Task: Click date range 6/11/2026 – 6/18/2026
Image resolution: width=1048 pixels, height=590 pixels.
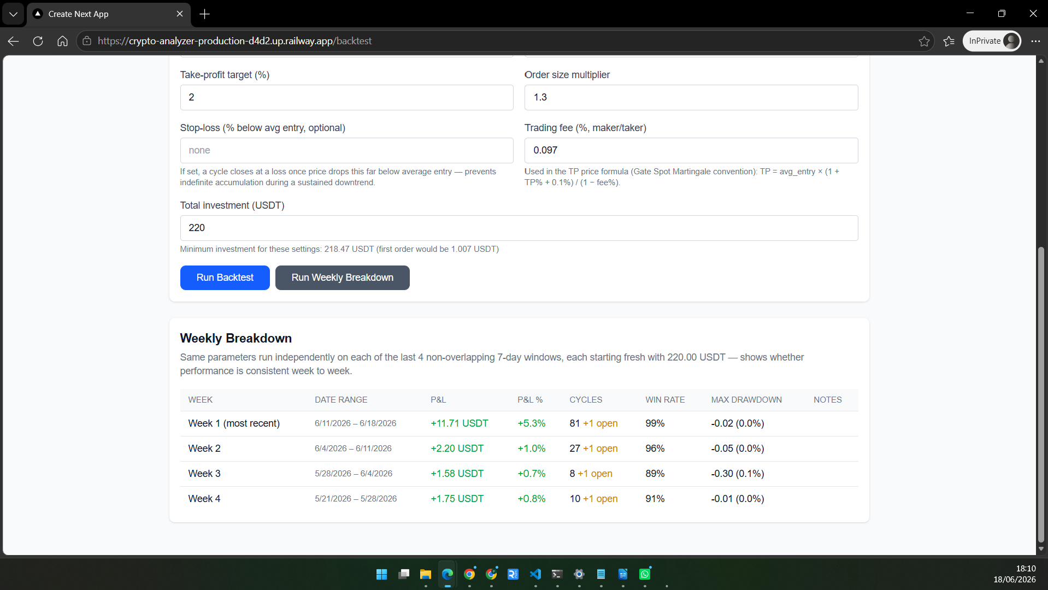Action: [355, 423]
